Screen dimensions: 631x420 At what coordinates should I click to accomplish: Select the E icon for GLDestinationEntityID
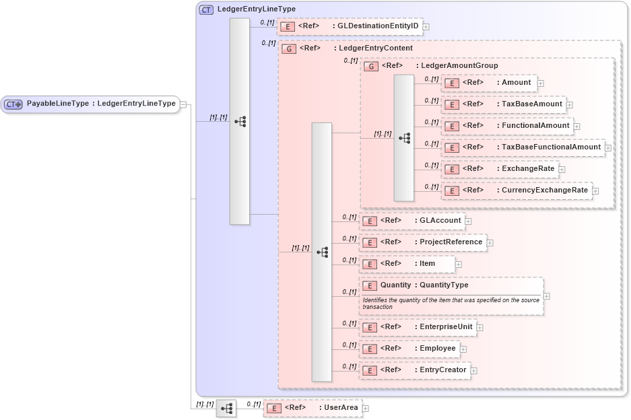288,27
